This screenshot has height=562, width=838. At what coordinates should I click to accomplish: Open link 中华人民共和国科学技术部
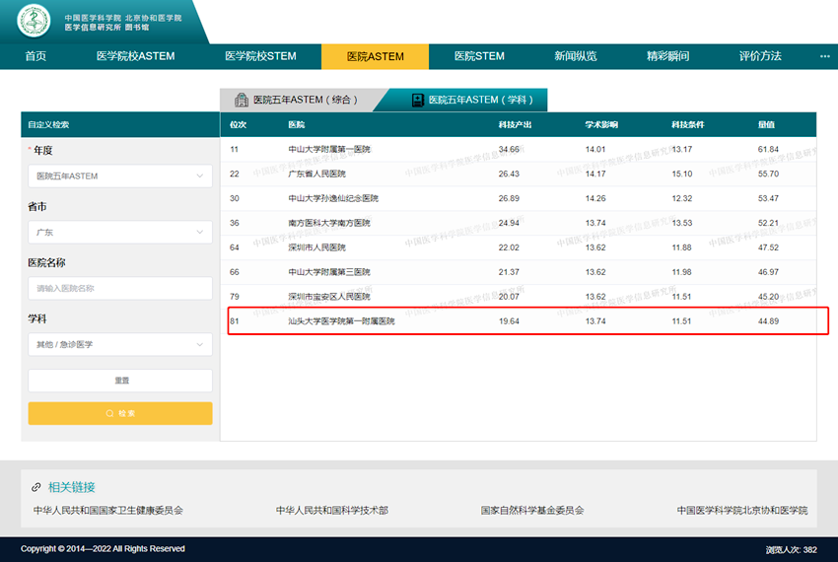pos(332,510)
